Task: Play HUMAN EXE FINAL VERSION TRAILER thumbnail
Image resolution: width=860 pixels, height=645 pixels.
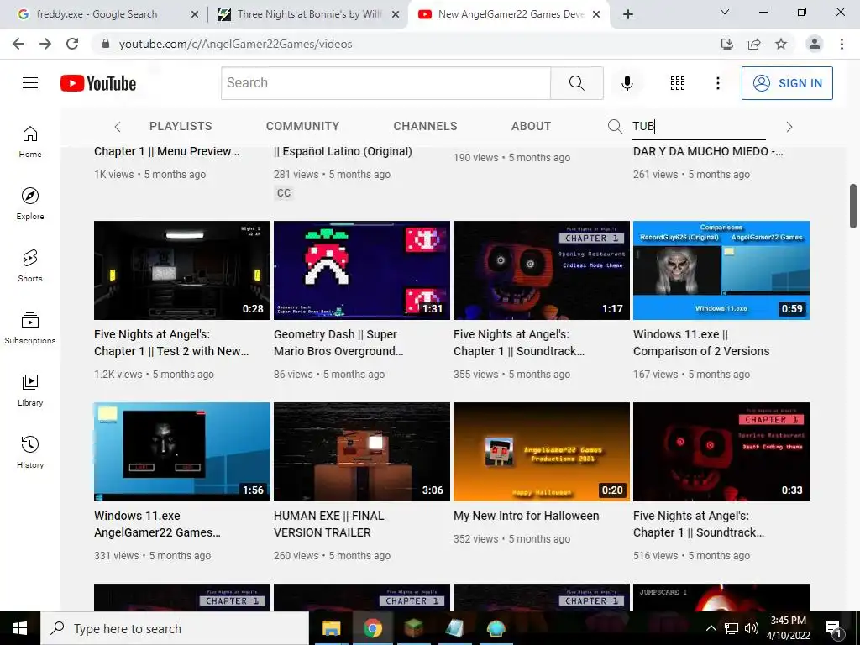Action: pyautogui.click(x=362, y=452)
